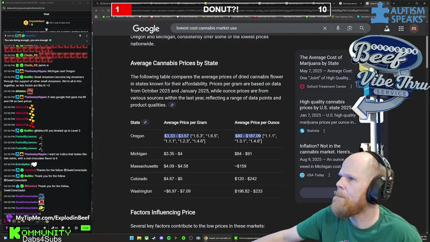Expand the pinned chat message chevron
The height and width of the screenshot is (242, 430).
pyautogui.click(x=87, y=41)
